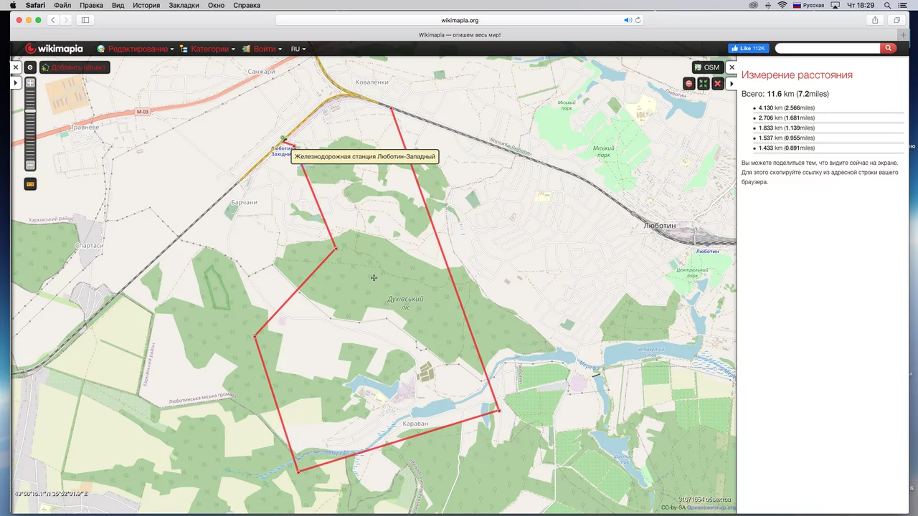Click the zoom slider handle
The height and width of the screenshot is (516, 918).
[30, 111]
